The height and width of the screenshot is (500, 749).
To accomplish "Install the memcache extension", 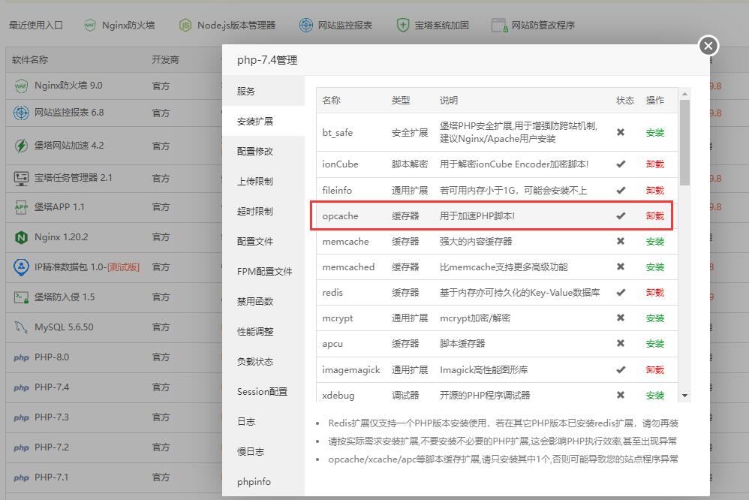I will tap(655, 242).
